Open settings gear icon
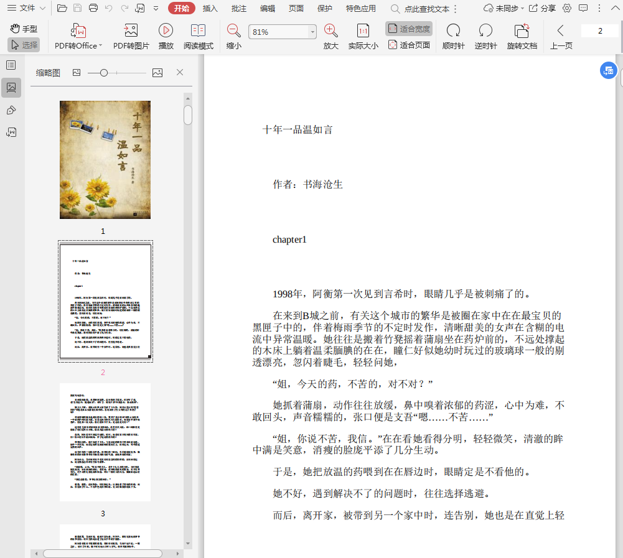Image resolution: width=623 pixels, height=558 pixels. (567, 8)
